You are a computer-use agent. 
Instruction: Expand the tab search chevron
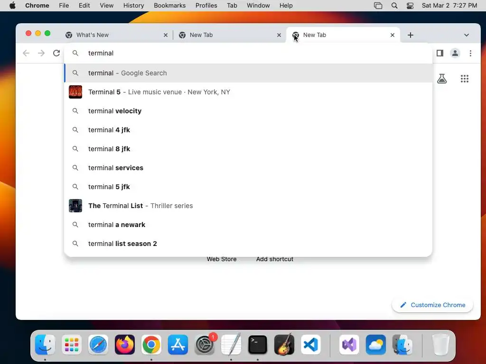click(x=467, y=35)
